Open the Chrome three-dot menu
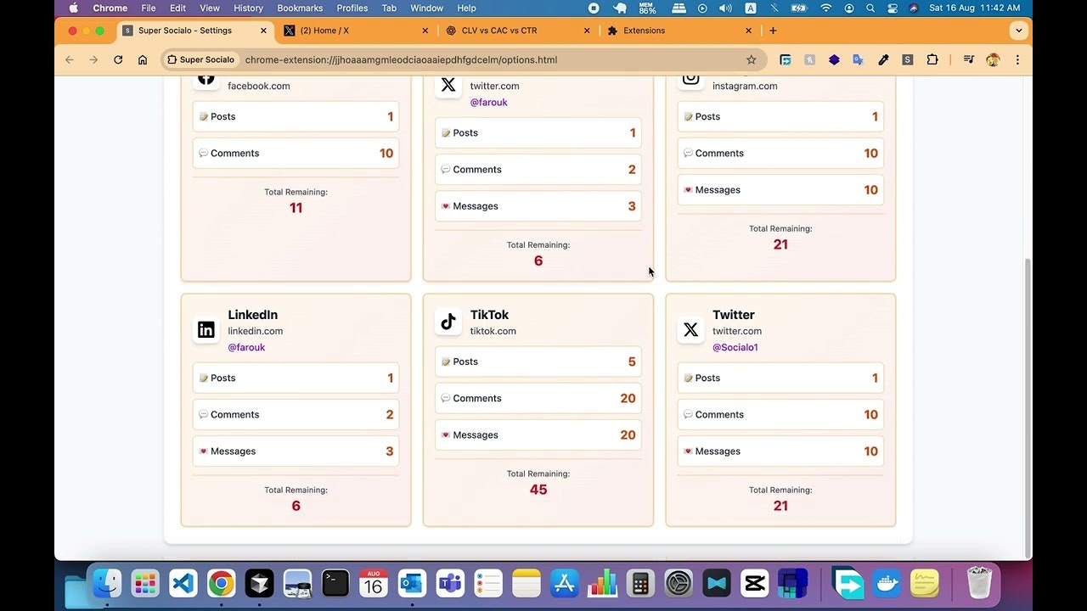1087x611 pixels. pyautogui.click(x=1017, y=60)
